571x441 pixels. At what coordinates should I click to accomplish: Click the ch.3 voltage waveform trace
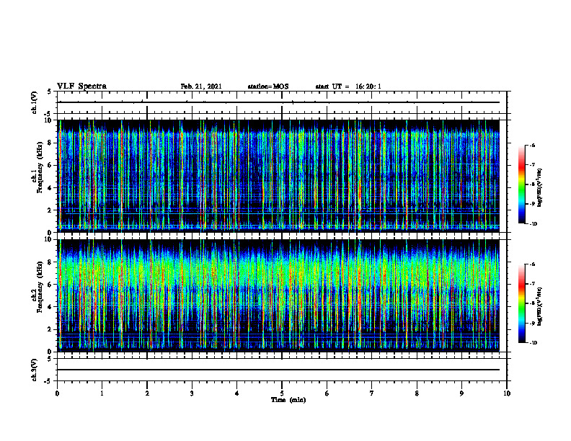[278, 370]
